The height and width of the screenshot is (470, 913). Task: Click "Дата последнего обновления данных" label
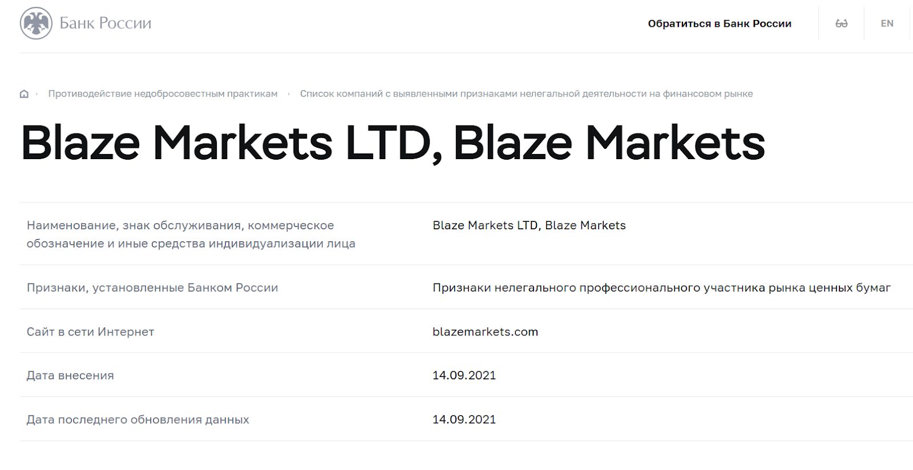point(138,420)
